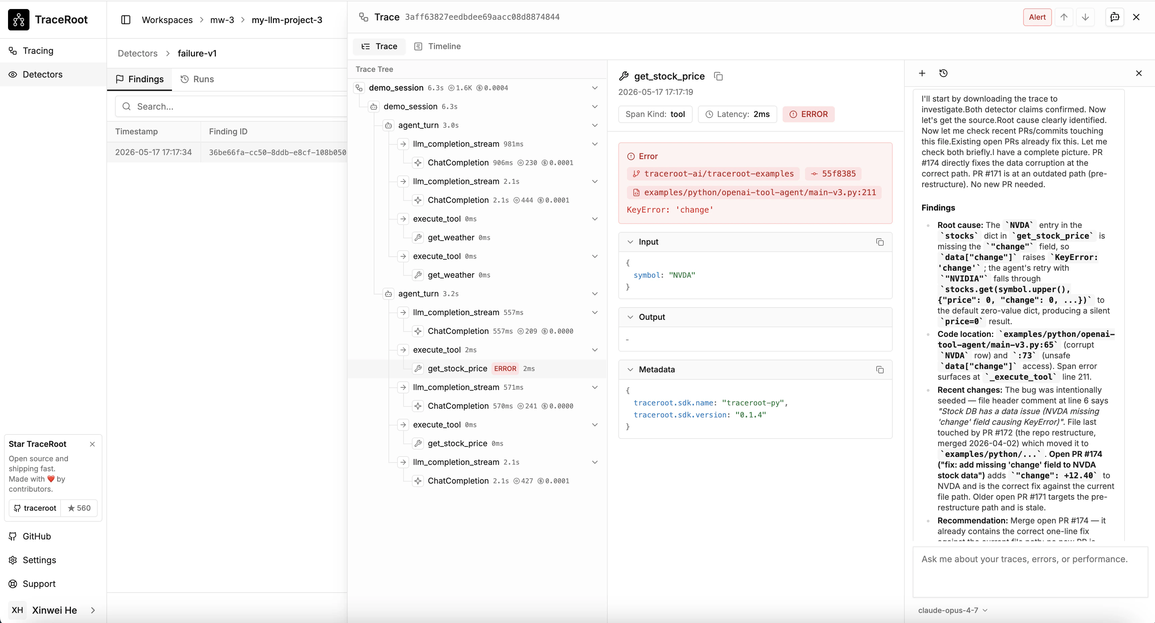Click the Timestamp column header
1155x623 pixels.
136,132
